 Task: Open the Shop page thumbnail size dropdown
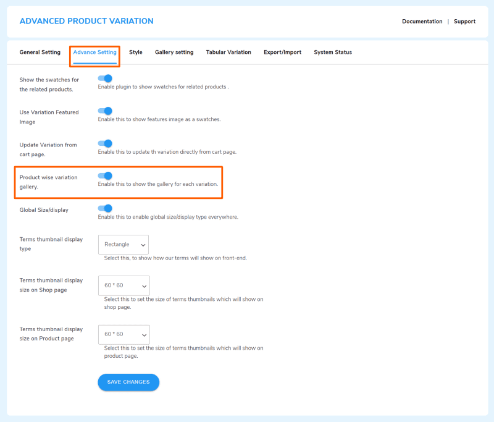pos(124,285)
